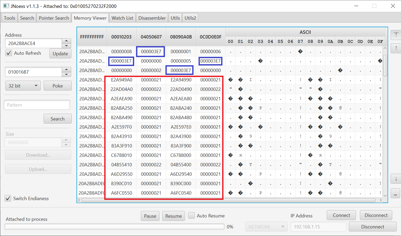Select cell 22AD04A0 in memory table
Image resolution: width=401 pixels, height=236 pixels.
click(x=122, y=89)
